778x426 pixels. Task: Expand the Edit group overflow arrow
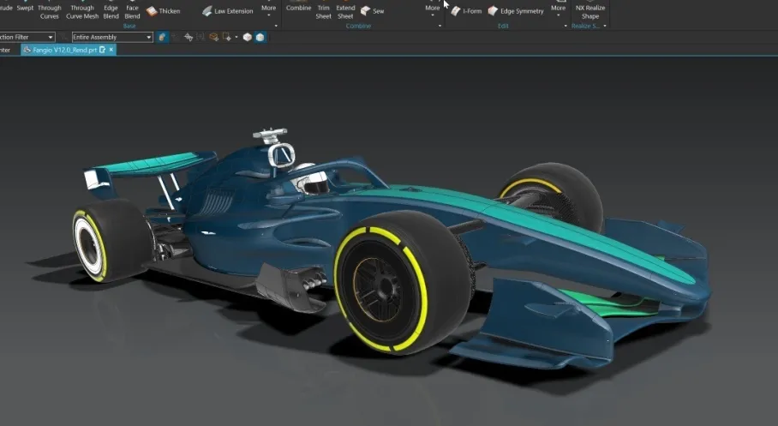(x=566, y=26)
